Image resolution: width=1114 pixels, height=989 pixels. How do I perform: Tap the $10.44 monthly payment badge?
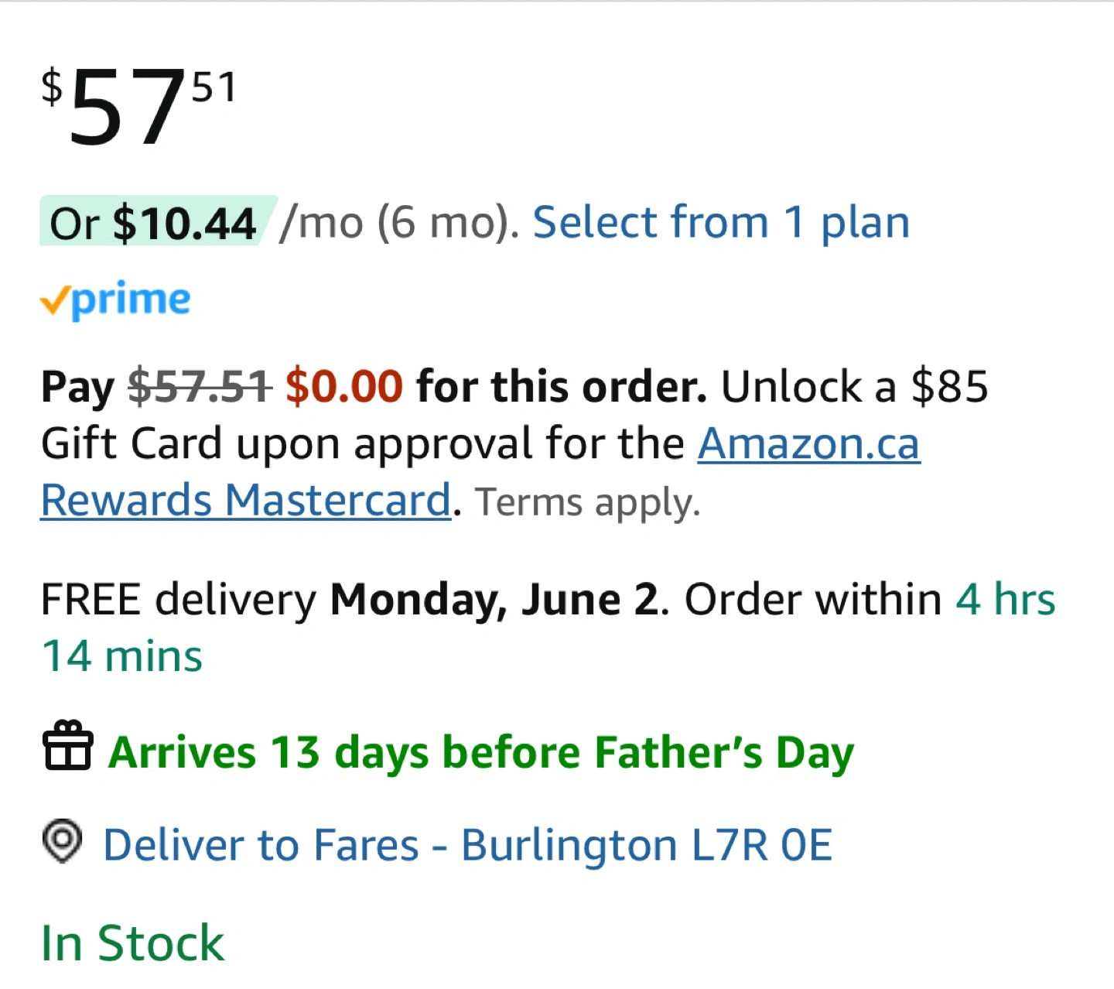[x=158, y=222]
